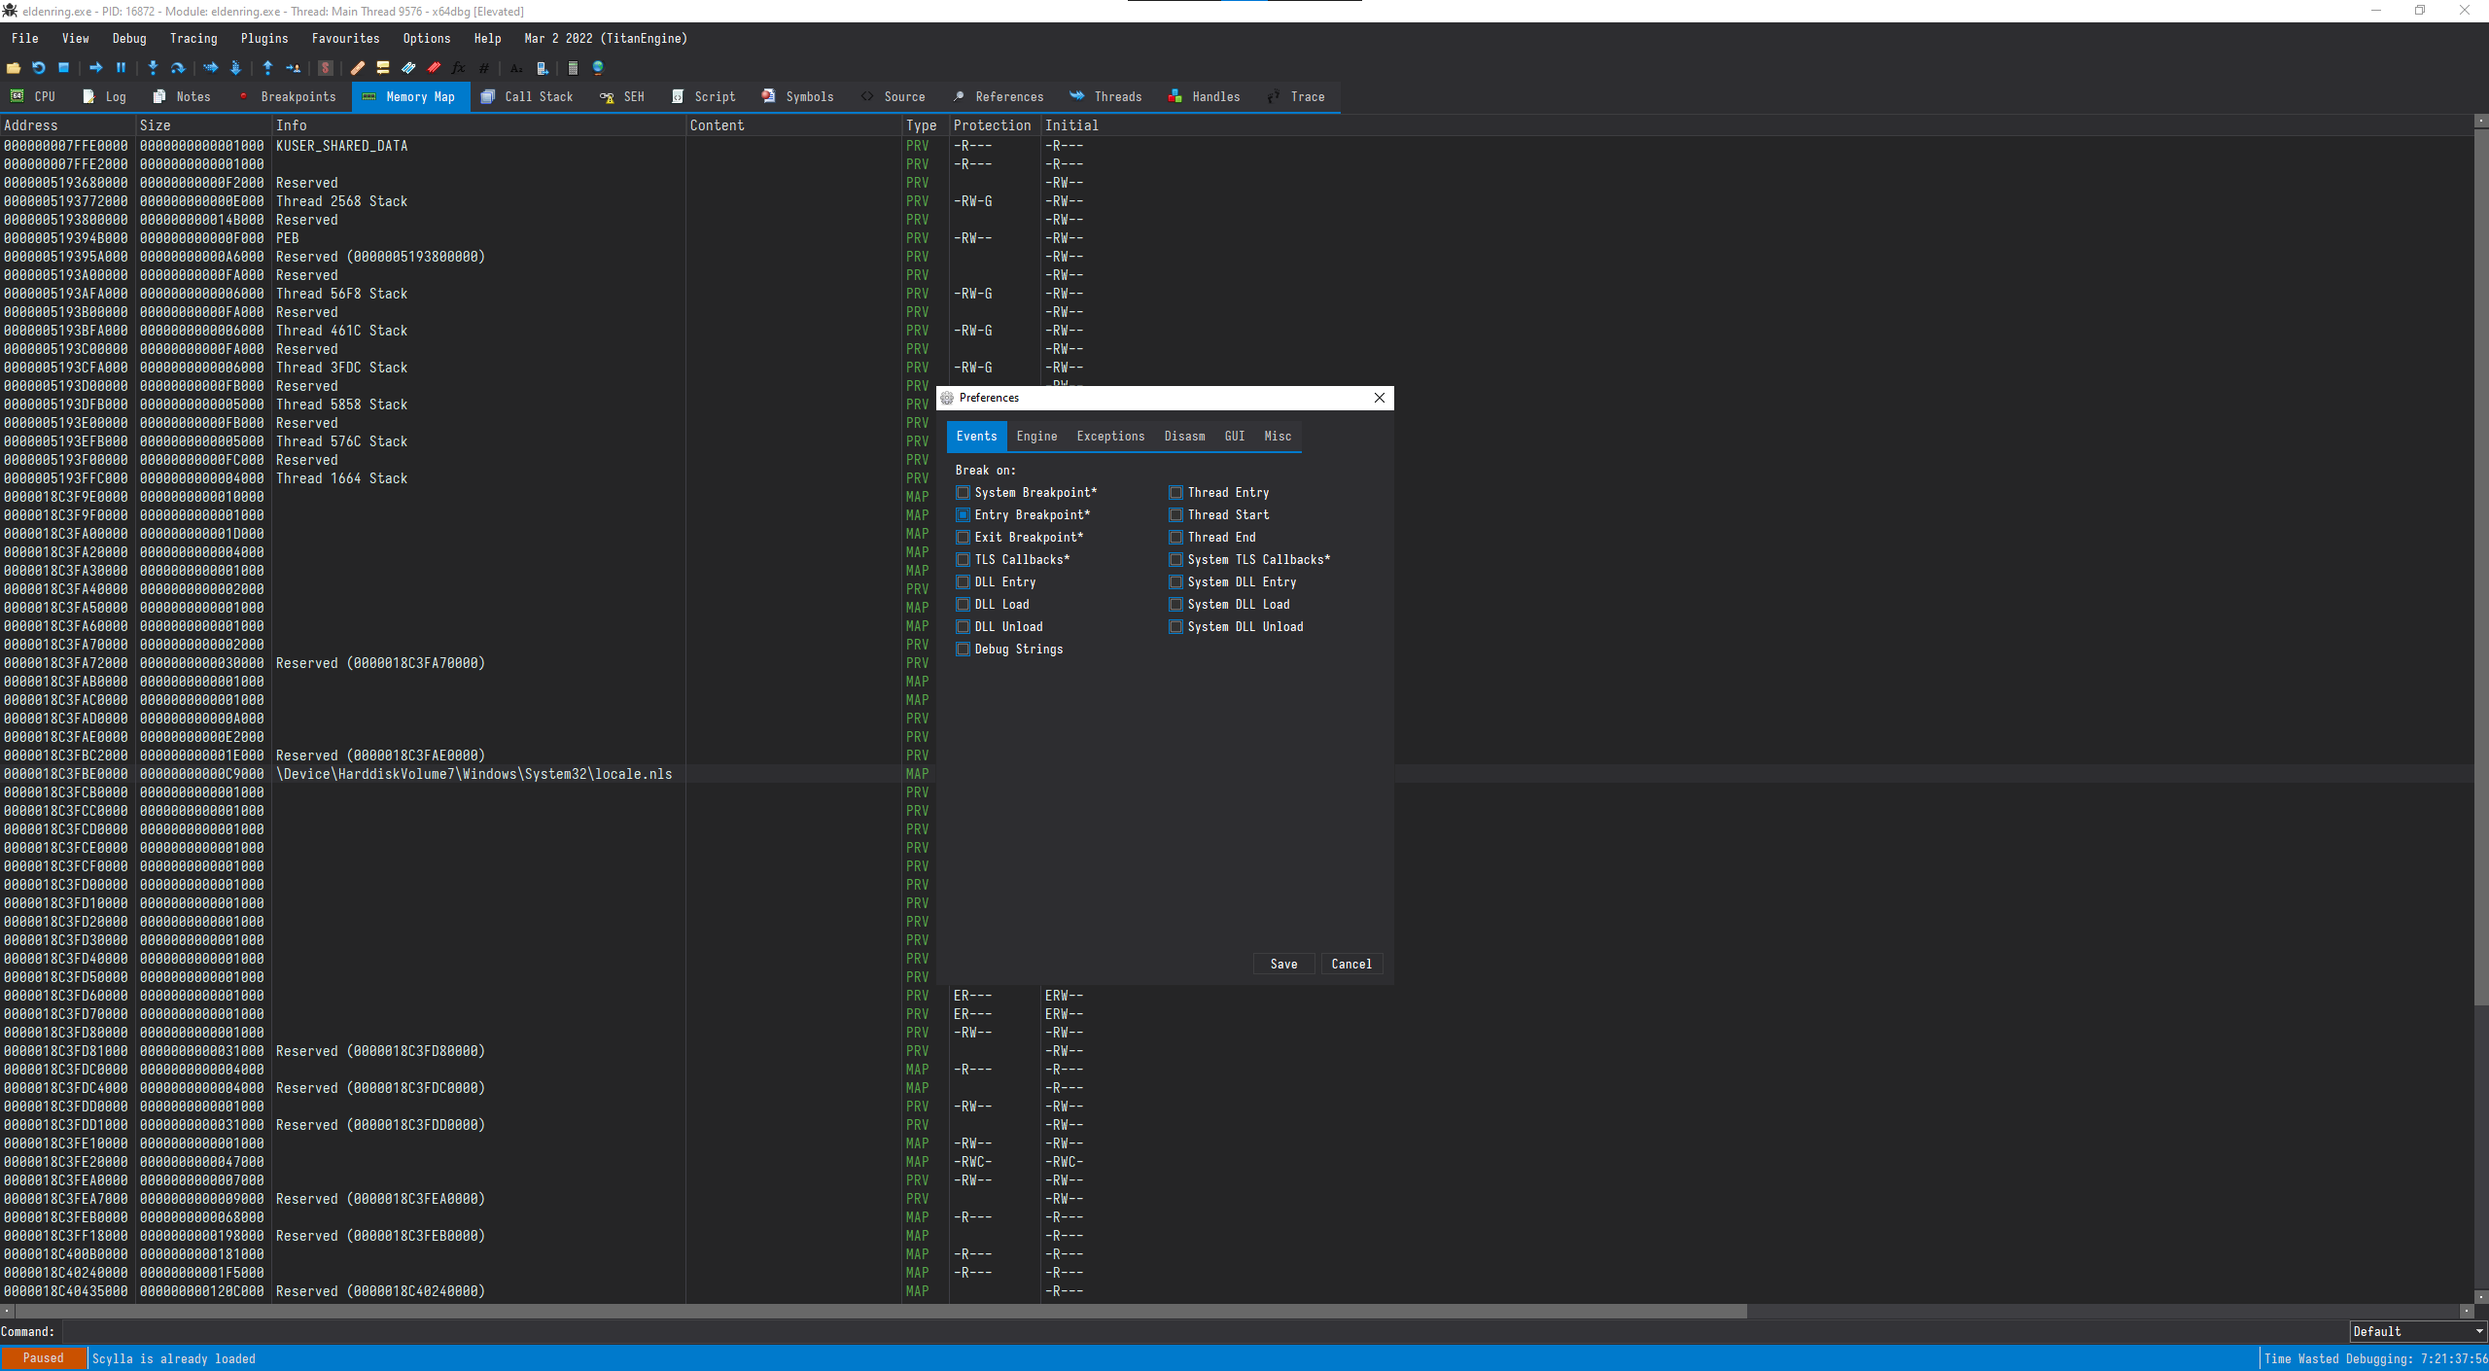The image size is (2489, 1371).
Task: Open the Calculator icon in the toolbar
Action: tap(574, 68)
